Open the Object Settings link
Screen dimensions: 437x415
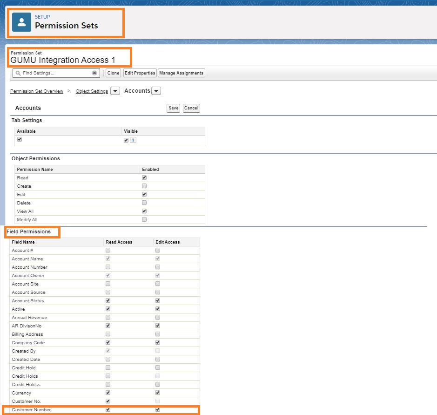[x=92, y=91]
